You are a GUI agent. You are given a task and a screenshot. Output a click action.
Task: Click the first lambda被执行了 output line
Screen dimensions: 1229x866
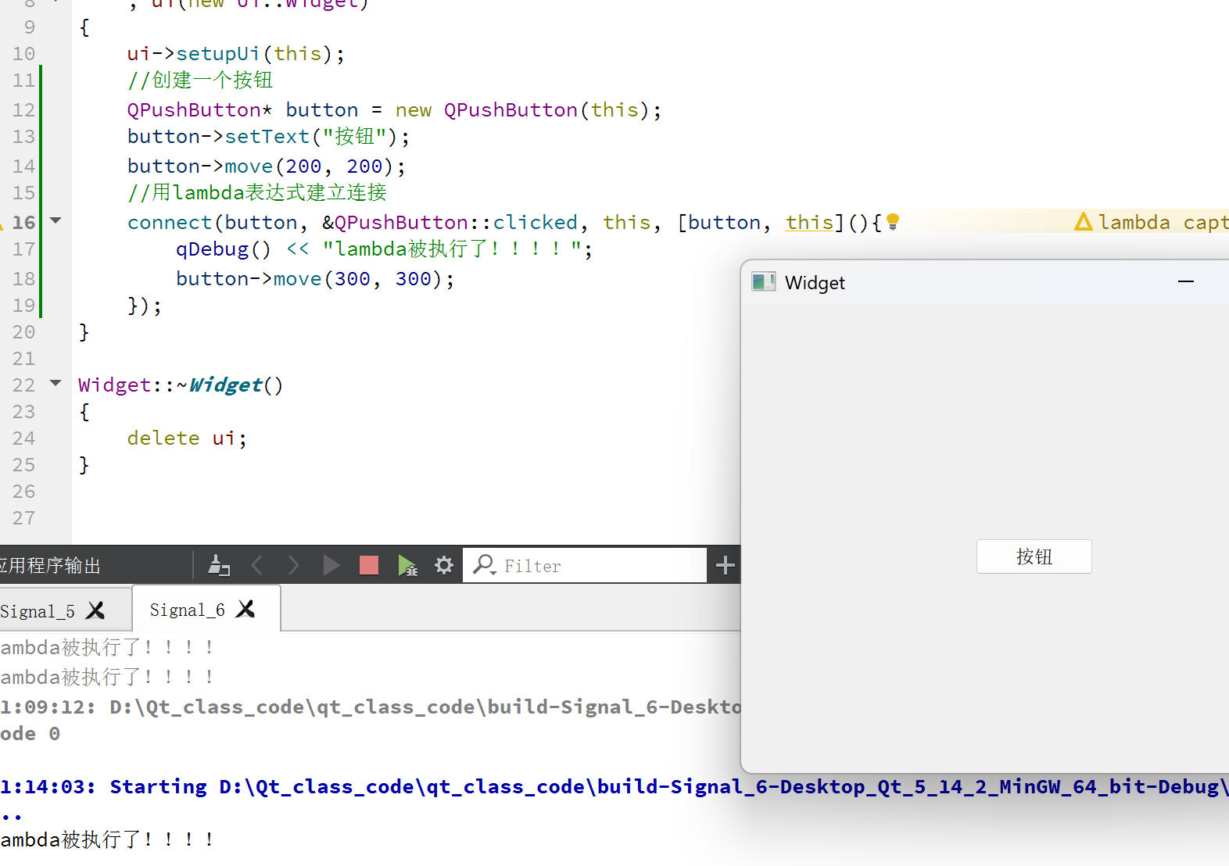click(x=107, y=647)
